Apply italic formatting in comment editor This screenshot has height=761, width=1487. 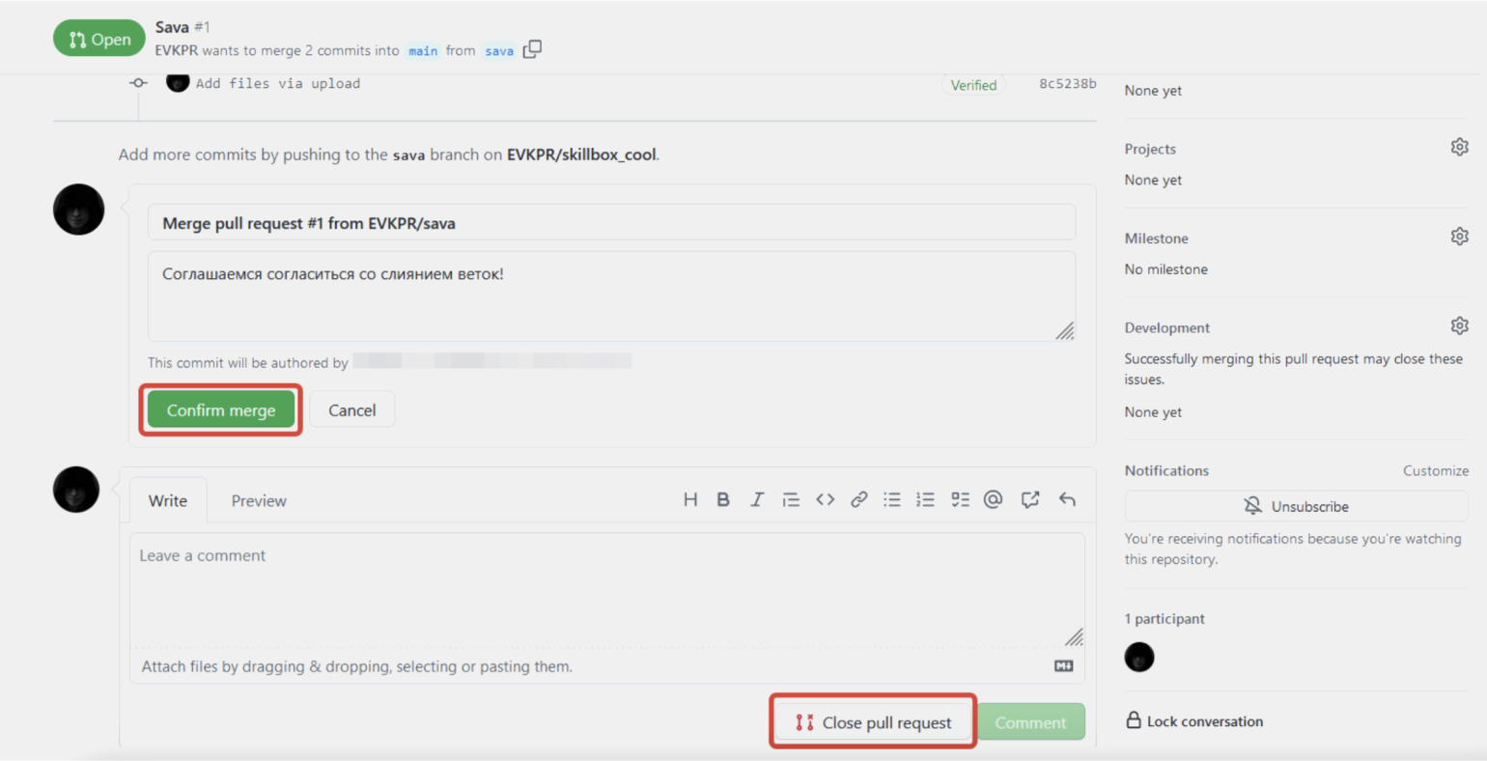757,499
